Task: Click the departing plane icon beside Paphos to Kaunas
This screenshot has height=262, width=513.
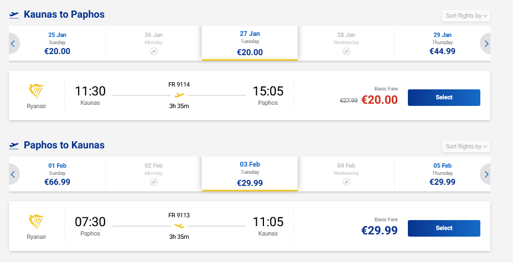Action: point(14,146)
